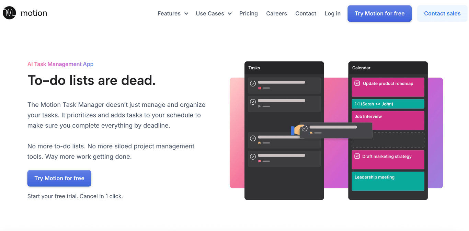The width and height of the screenshot is (469, 231).
Task: Click the 'AI Task Management App' label
Action: pyautogui.click(x=60, y=64)
